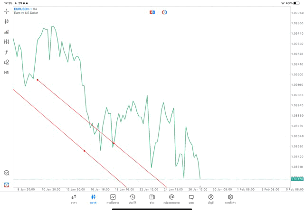Open the H4 timeframe selector

[7, 73]
